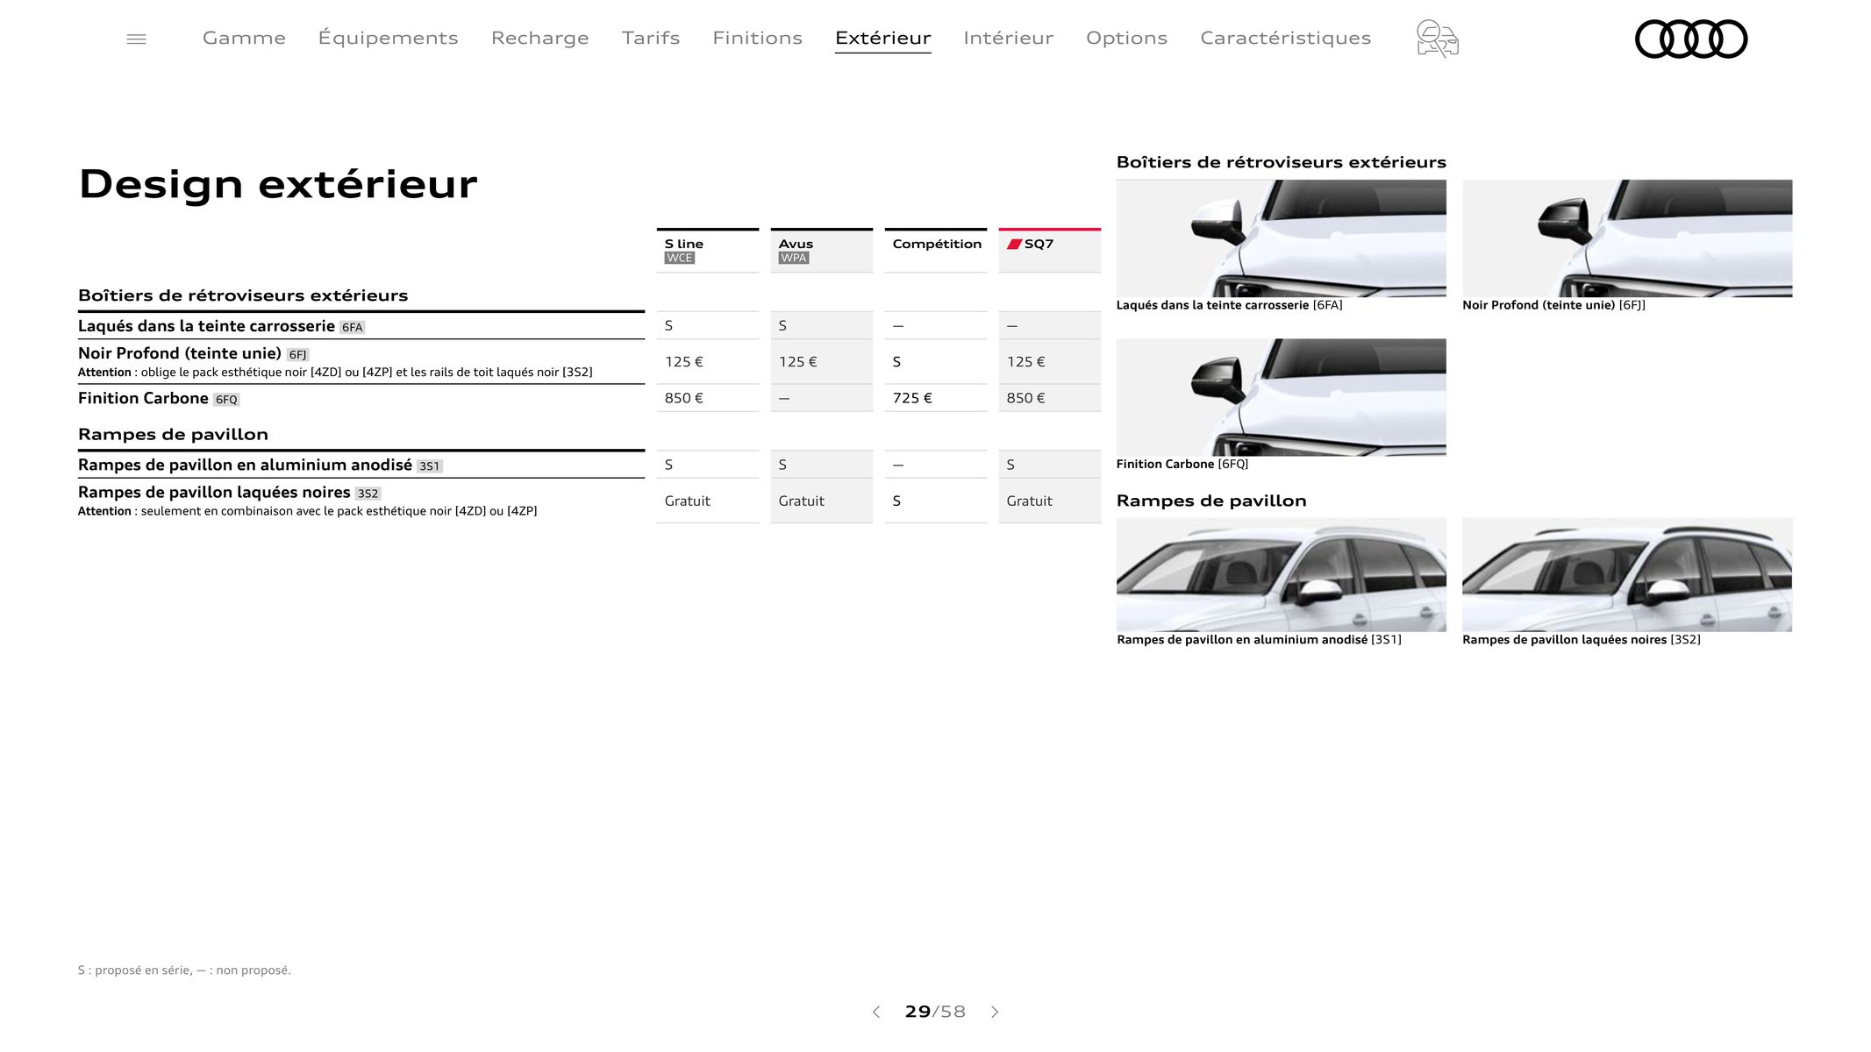Click 'Noir Profond (teinte unie)' row label
This screenshot has height=1052, width=1871.
click(x=179, y=353)
